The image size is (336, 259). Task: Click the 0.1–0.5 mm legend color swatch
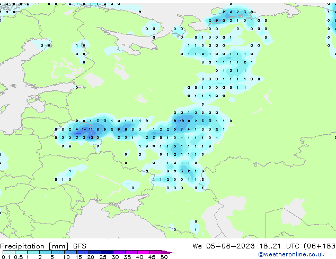[9, 252]
